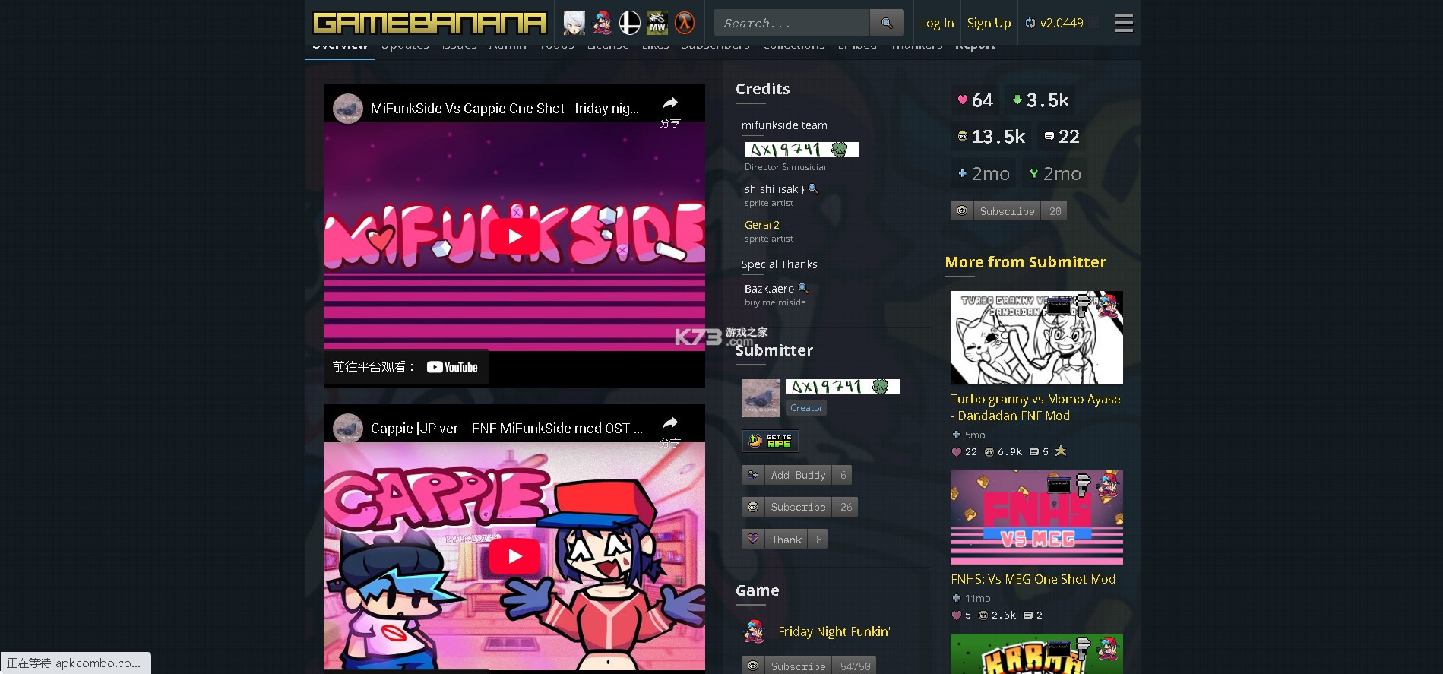Subscribe to submitter with 26 subscribers
This screenshot has width=1443, height=674.
[x=799, y=507]
